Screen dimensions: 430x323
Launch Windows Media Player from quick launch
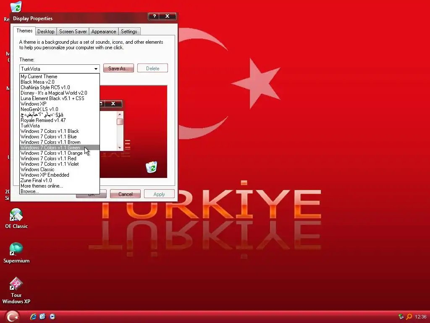(52, 317)
